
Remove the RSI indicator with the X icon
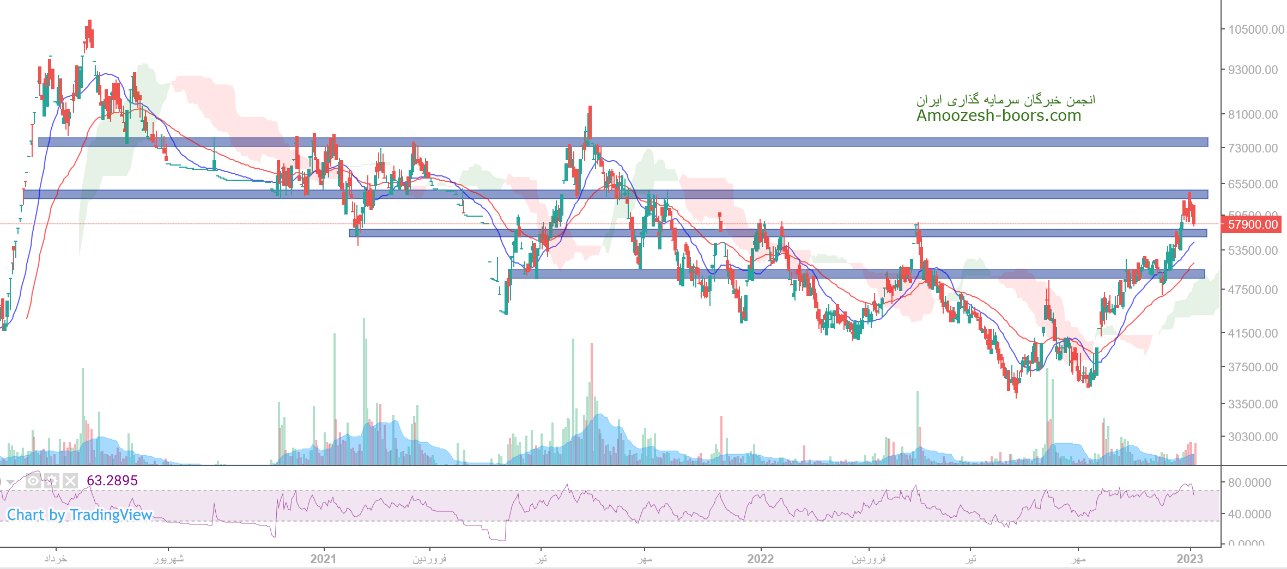tap(70, 481)
